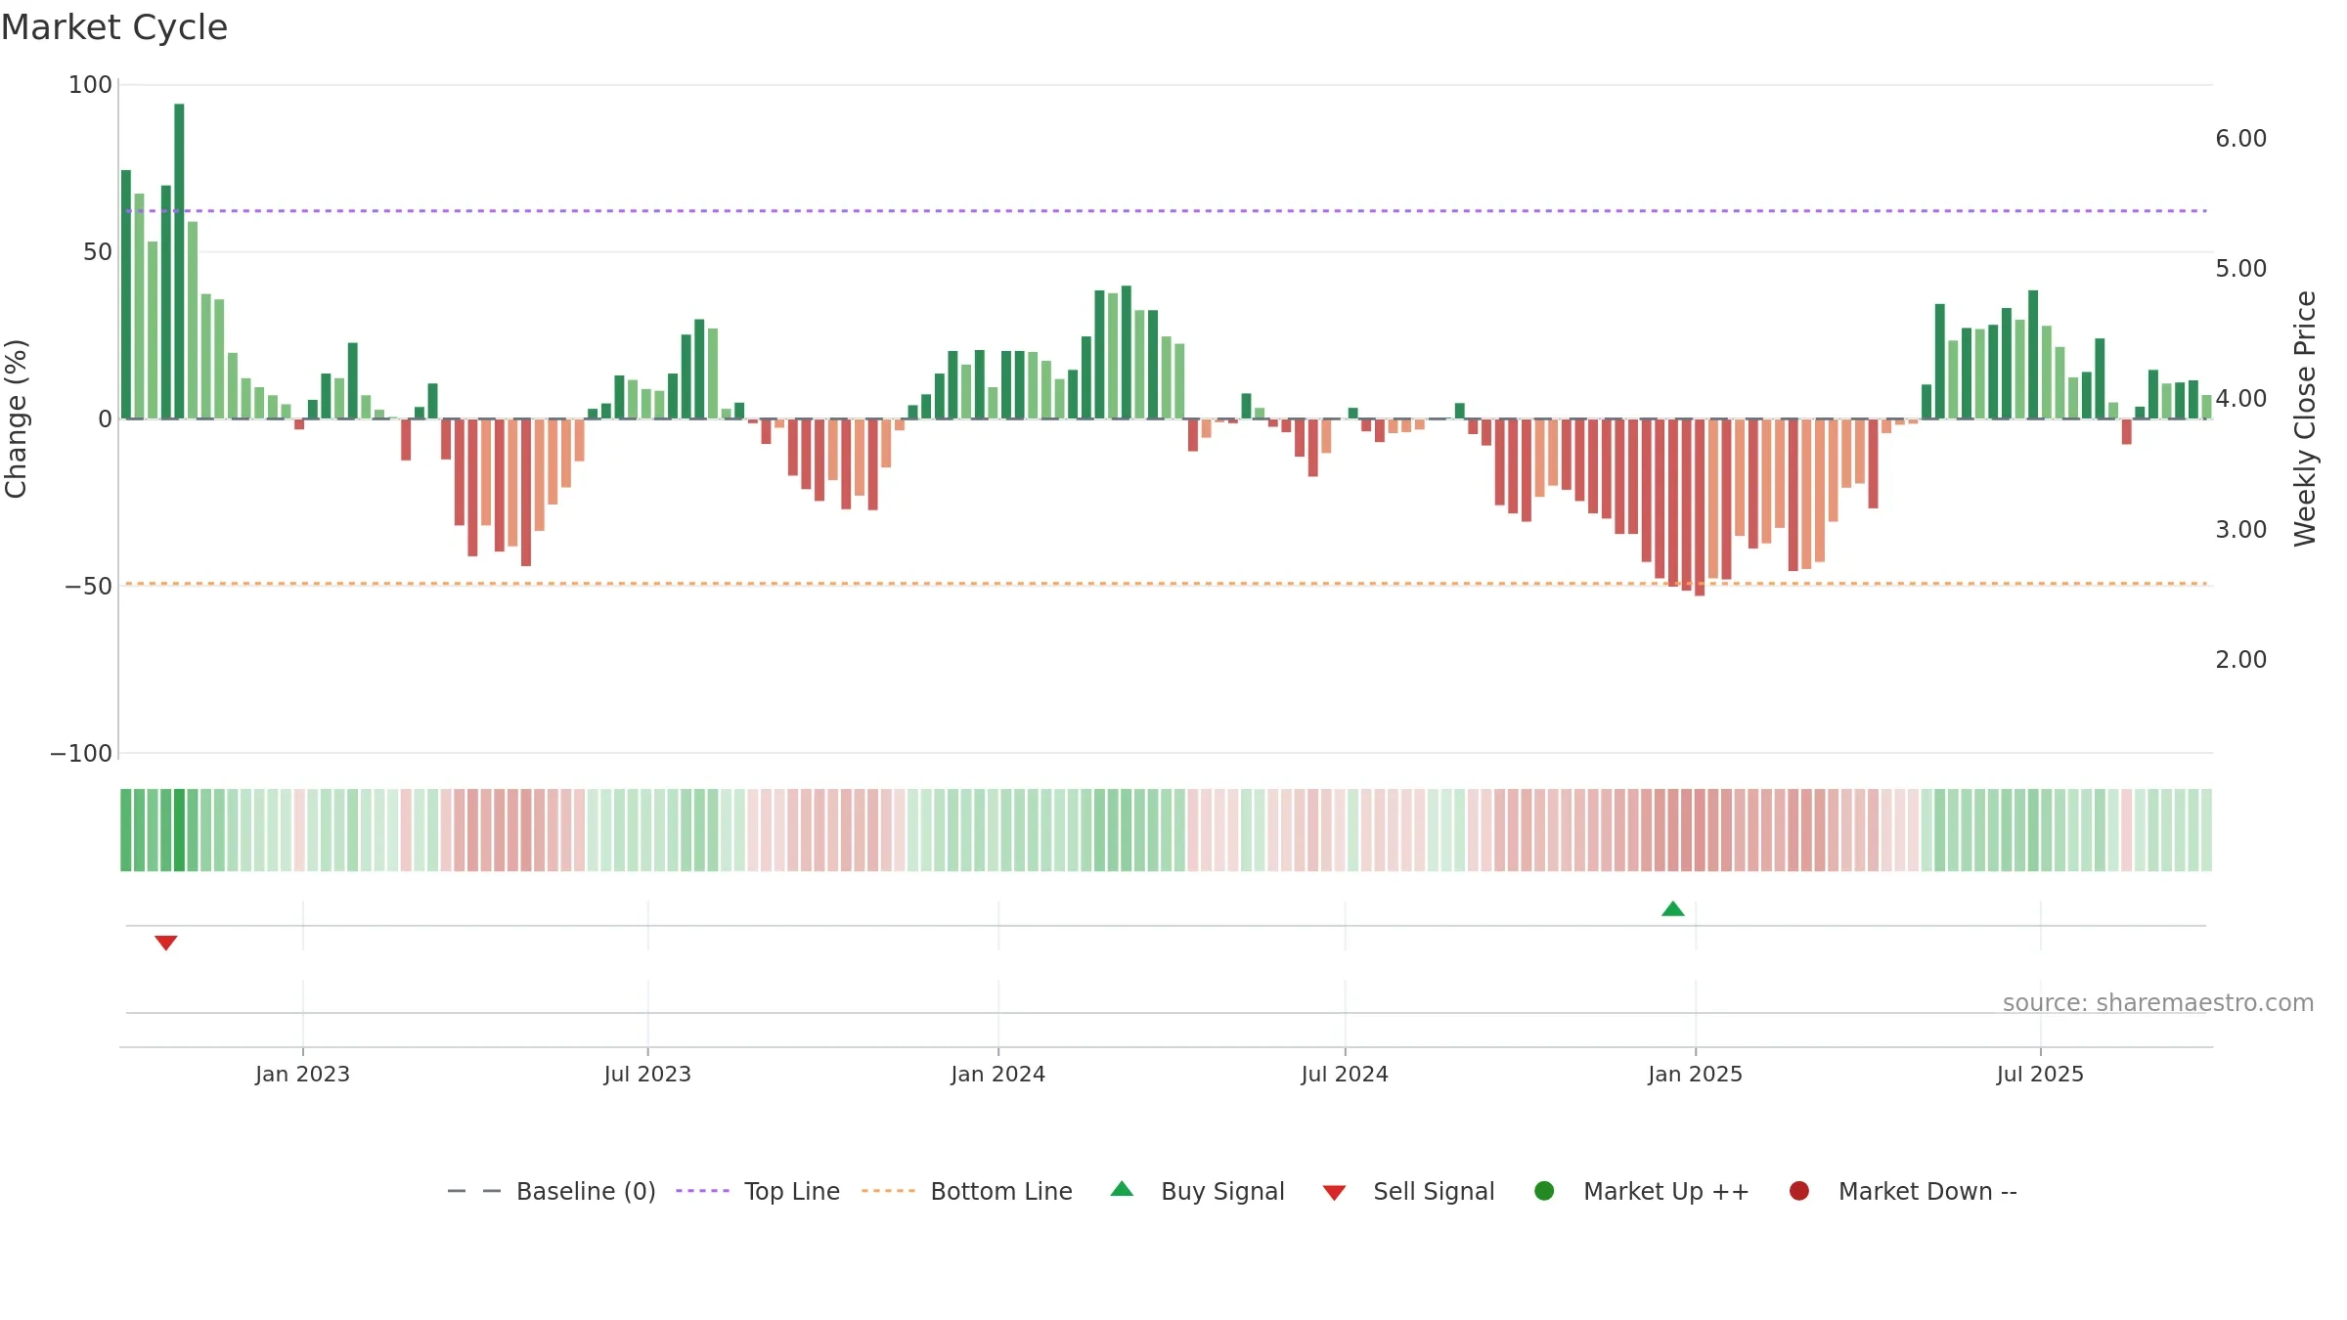Click the 2.00 tick on right axis

(x=2241, y=660)
